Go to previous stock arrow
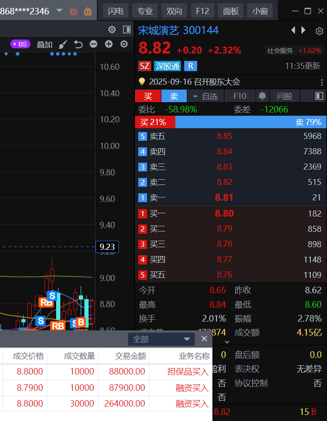327x421 pixels. click(293, 30)
